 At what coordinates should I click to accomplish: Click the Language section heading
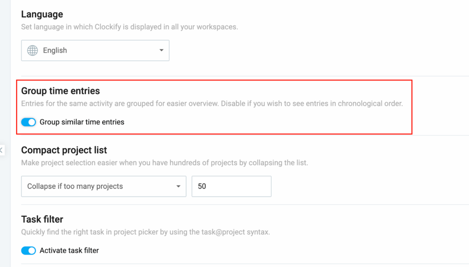(42, 15)
